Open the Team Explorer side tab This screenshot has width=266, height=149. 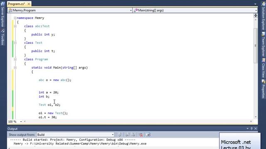point(263,44)
